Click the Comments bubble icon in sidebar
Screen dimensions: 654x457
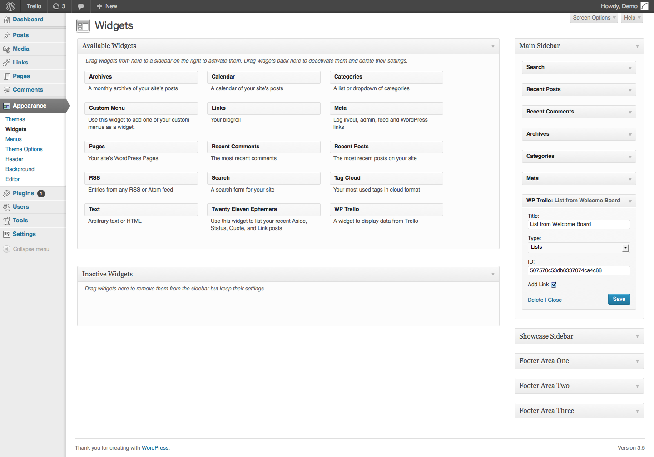7,90
